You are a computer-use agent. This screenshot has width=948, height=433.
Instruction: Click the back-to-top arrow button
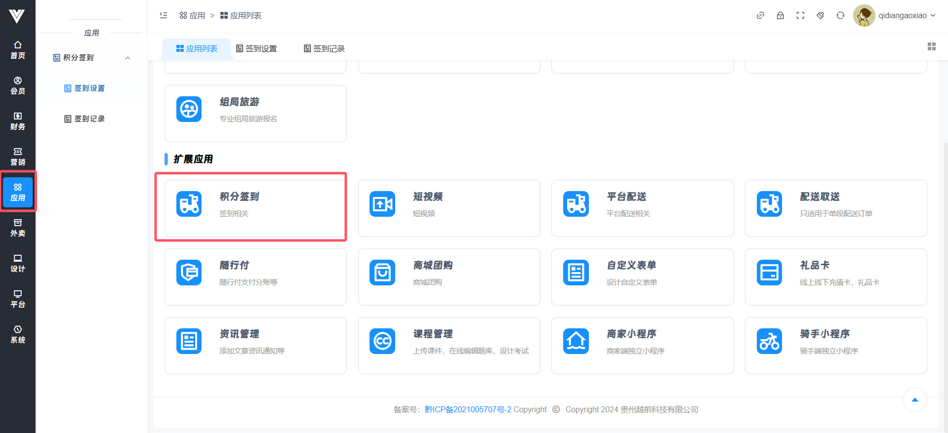(x=914, y=400)
